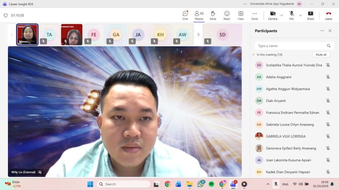This screenshot has width=339, height=190.
Task: Open the Camera options dropdown arrow
Action: tap(282, 15)
